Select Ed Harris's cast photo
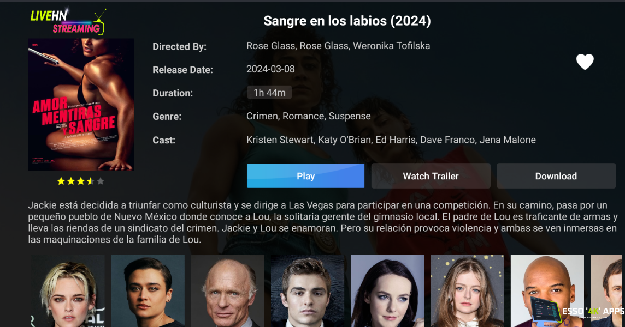Image resolution: width=625 pixels, height=327 pixels. click(228, 291)
